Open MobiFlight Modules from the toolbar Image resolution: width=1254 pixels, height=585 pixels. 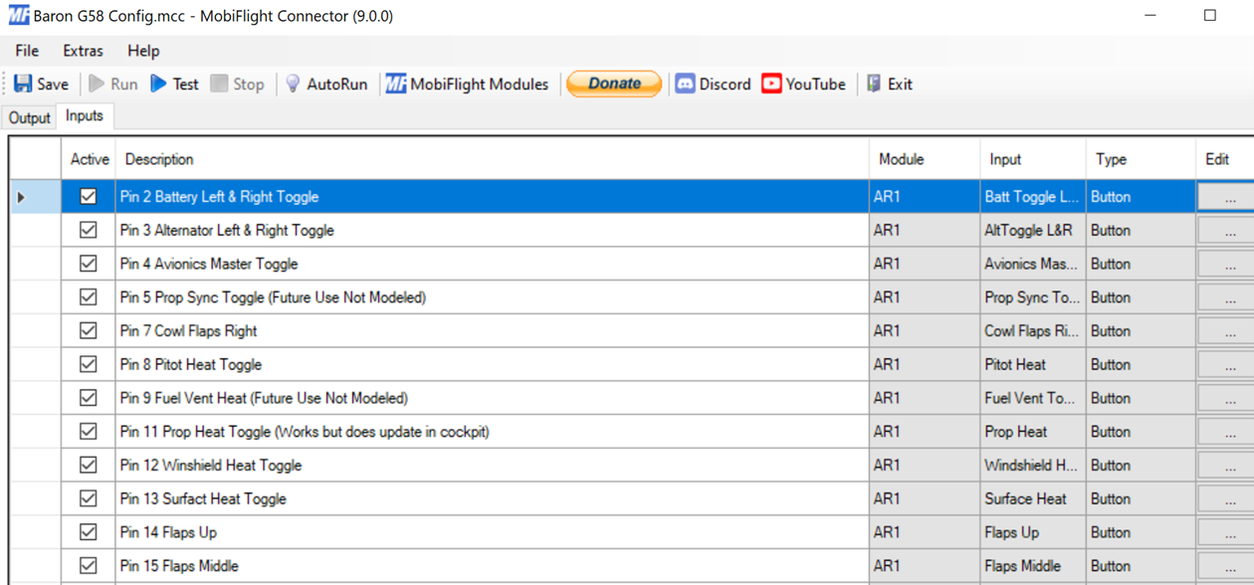click(x=467, y=84)
